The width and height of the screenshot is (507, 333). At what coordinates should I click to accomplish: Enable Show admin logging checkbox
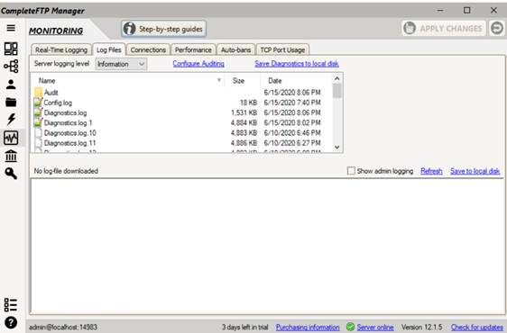[351, 171]
